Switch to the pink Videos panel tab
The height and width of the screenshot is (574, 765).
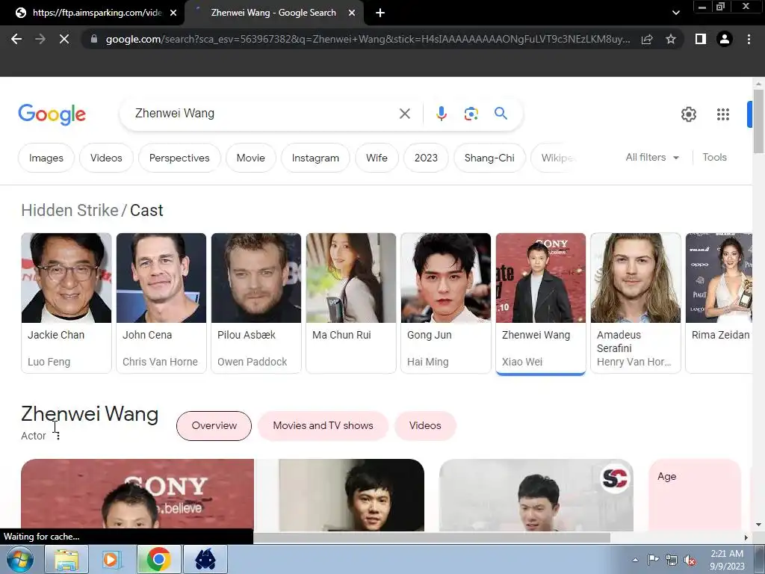click(425, 425)
